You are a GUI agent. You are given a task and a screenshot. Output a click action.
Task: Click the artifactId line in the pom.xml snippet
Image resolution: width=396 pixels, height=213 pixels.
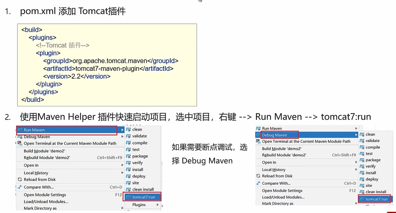coord(108,69)
